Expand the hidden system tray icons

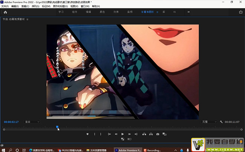[x=176, y=150]
